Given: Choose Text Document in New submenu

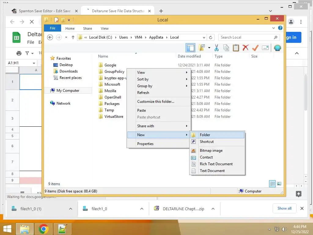Looking at the screenshot, I should pos(217,171).
